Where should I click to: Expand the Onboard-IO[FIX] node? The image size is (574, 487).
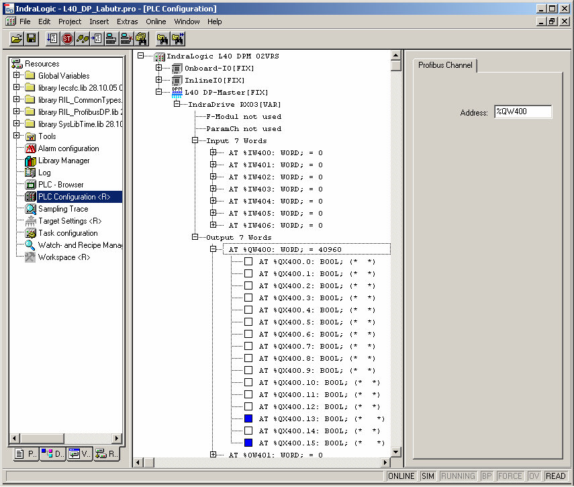(x=158, y=67)
